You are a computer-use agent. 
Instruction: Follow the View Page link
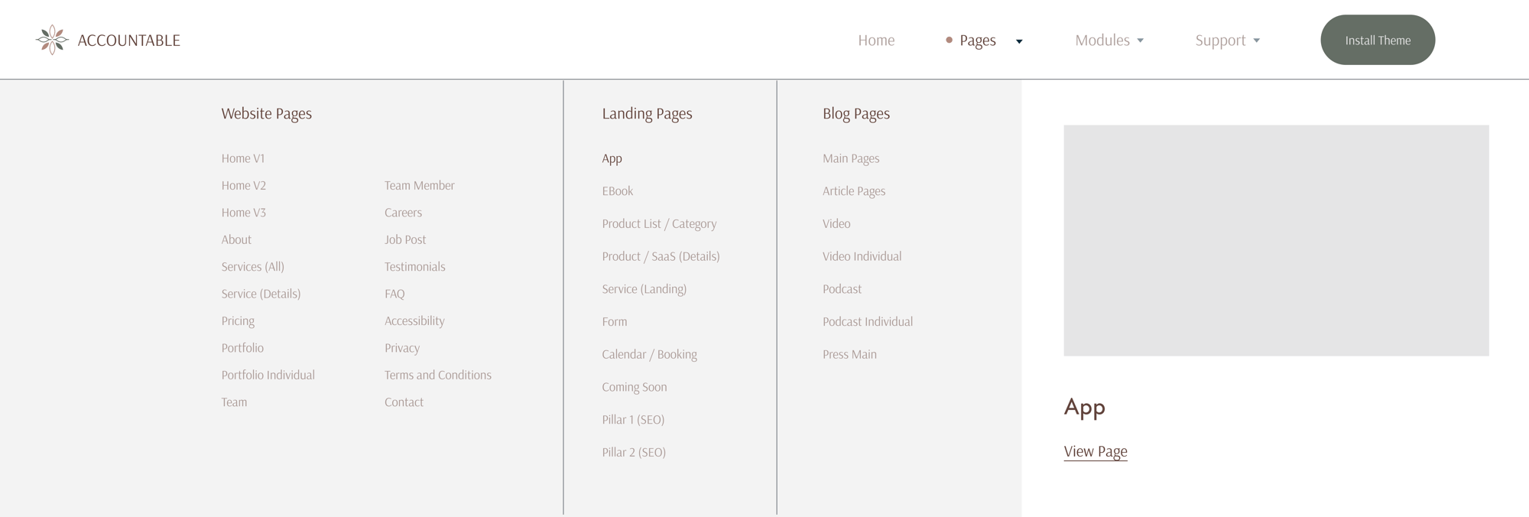point(1095,451)
